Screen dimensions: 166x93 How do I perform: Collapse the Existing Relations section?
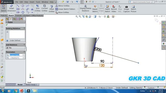pos(24,28)
